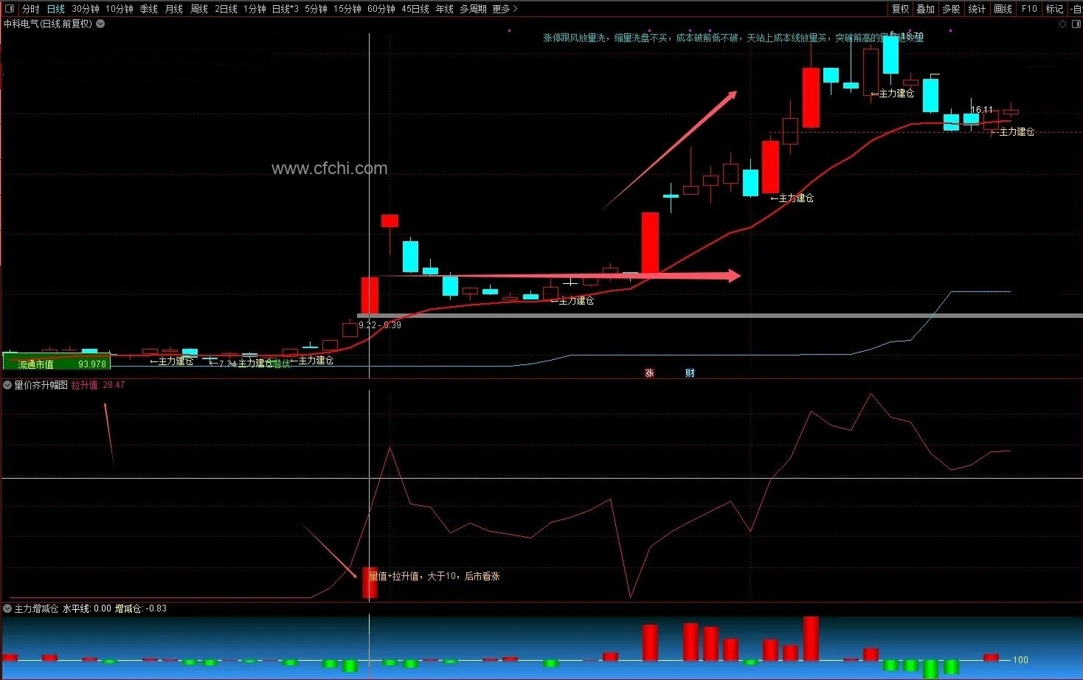Open the 统计 statistics button

[977, 9]
